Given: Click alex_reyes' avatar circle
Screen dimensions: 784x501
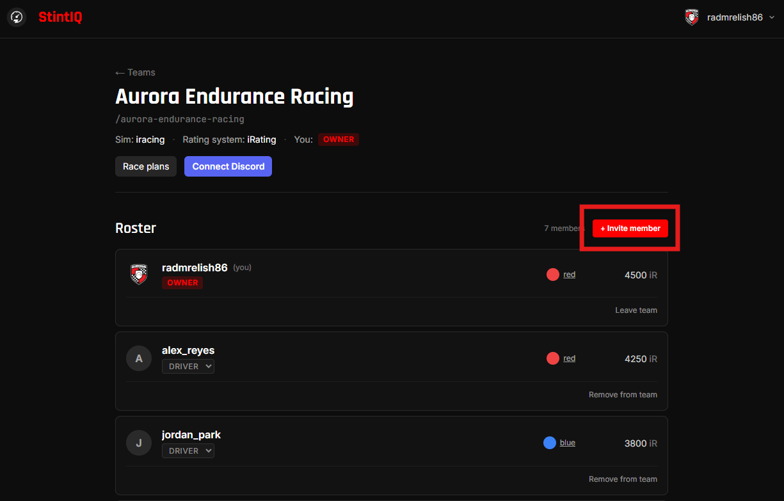Looking at the screenshot, I should point(139,359).
